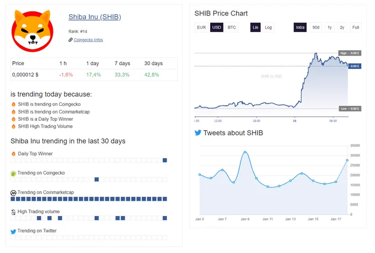Click the chain-link icon beside Coingecko Infos
Screen dimensions: 375x253
71,40
